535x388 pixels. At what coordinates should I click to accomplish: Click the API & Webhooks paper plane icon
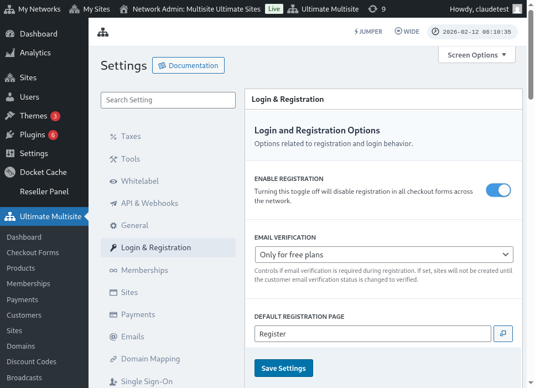click(113, 204)
